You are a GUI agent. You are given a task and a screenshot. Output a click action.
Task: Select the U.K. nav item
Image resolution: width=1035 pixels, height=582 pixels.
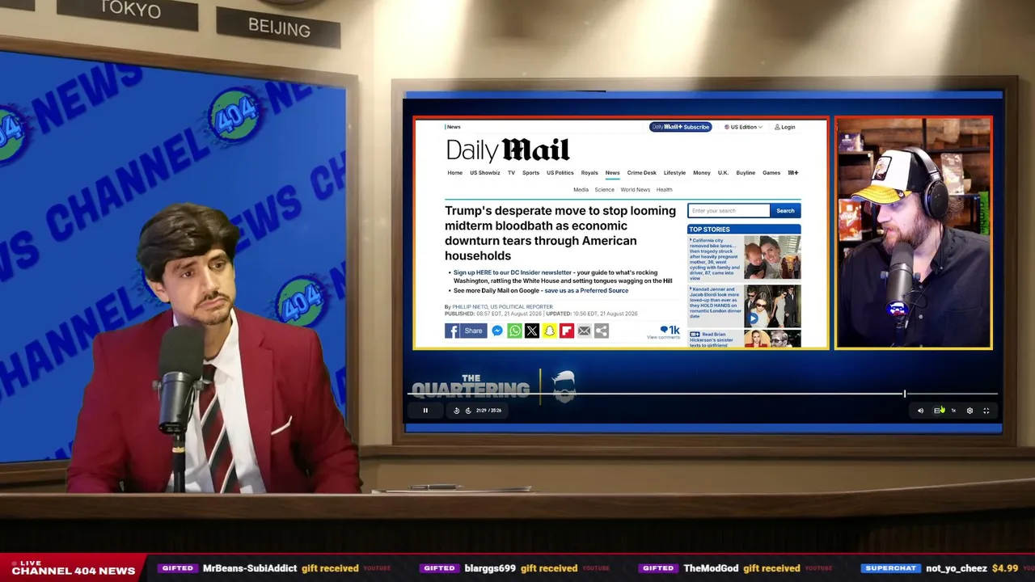point(723,172)
